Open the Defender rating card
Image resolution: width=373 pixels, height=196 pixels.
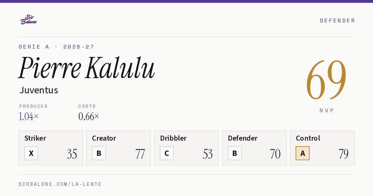click(x=254, y=148)
